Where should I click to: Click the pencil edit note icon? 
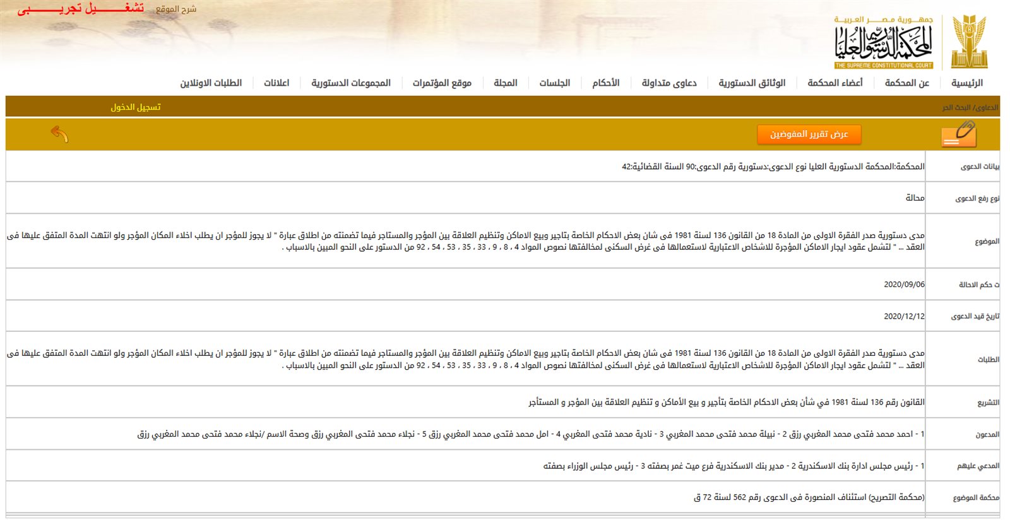pyautogui.click(x=959, y=134)
